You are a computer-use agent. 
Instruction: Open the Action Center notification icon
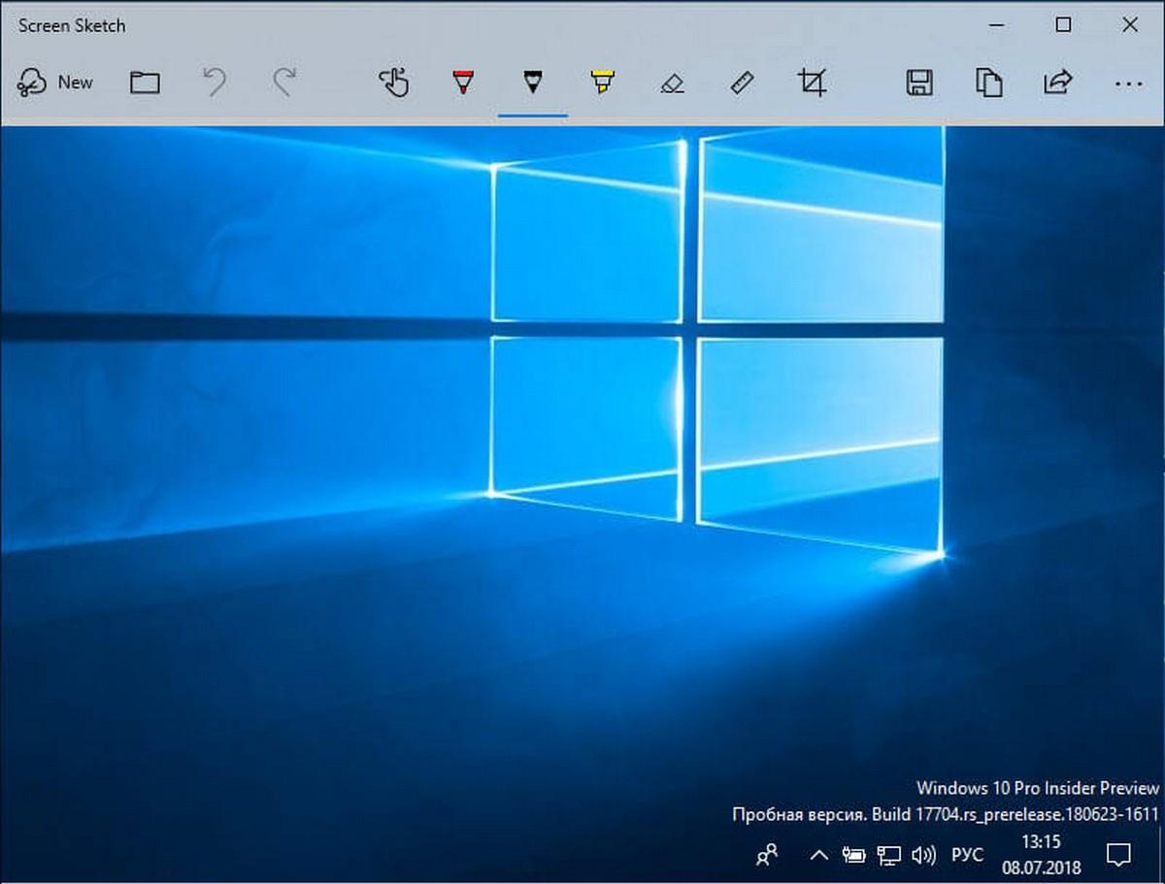(x=1118, y=855)
